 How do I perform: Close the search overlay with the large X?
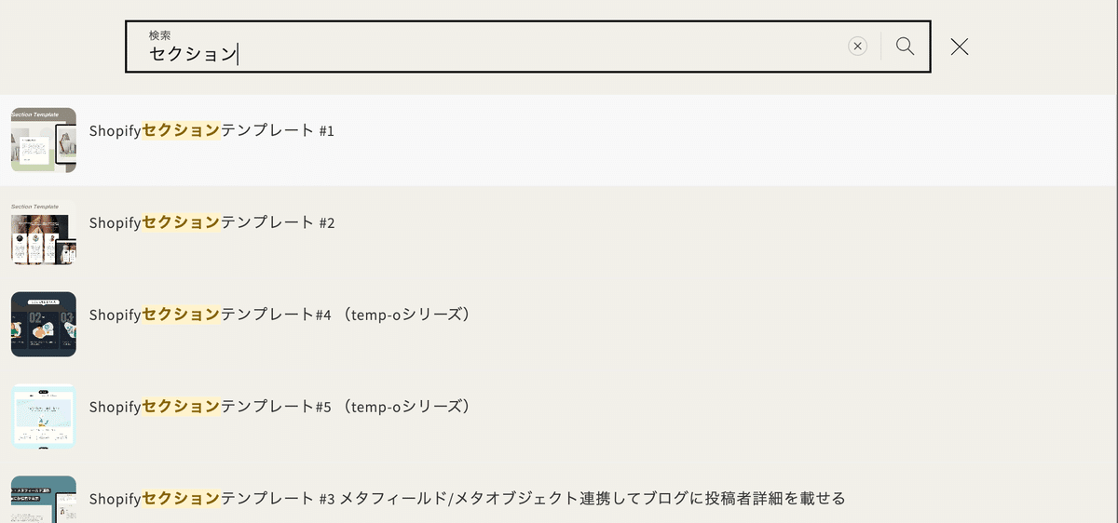[x=960, y=47]
